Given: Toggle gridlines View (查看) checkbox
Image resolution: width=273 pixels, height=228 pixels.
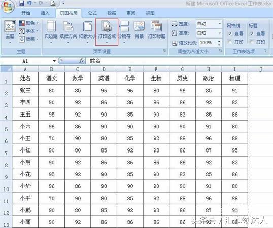Looking at the screenshot, I should tap(230, 34).
